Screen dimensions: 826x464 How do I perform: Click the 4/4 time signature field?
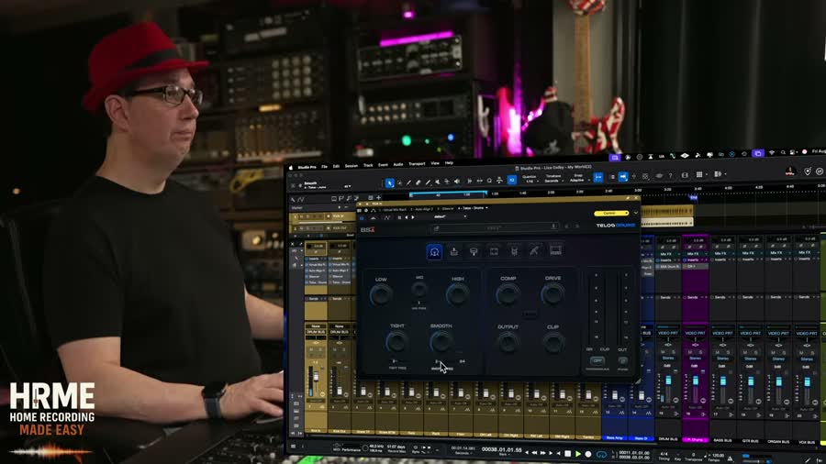(x=664, y=454)
